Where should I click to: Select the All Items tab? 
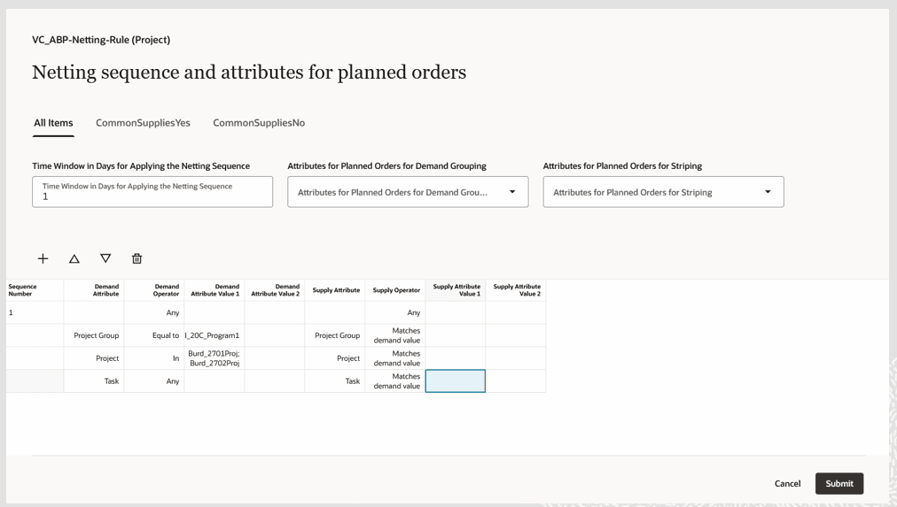click(x=53, y=123)
